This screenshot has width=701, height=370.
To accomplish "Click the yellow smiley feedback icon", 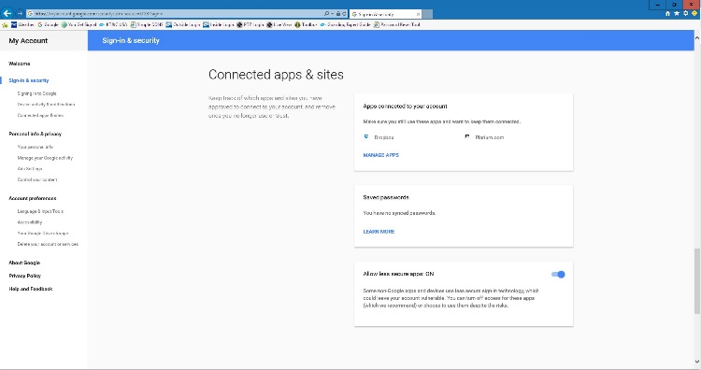I will [x=694, y=13].
